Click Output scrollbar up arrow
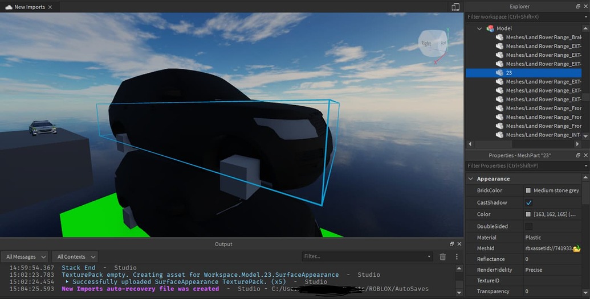Screen dimensions: 590x299 coord(459,269)
